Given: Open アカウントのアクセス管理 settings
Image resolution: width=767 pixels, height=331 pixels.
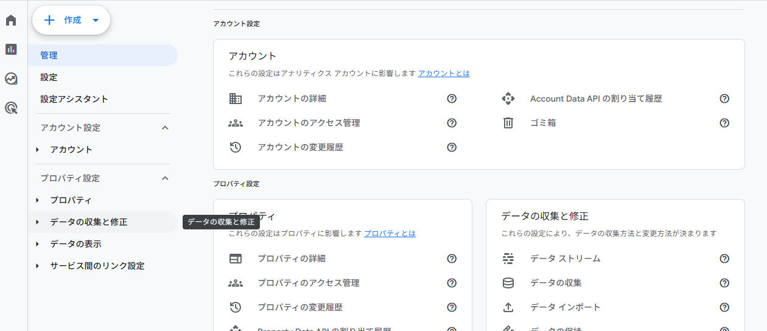Looking at the screenshot, I should 309,123.
